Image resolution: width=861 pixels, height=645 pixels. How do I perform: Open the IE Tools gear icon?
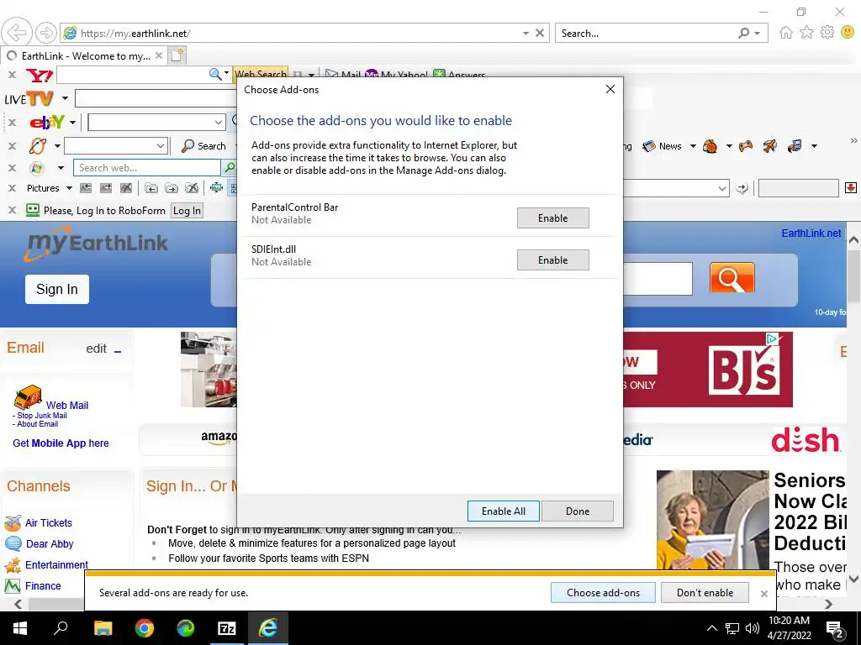pos(827,33)
